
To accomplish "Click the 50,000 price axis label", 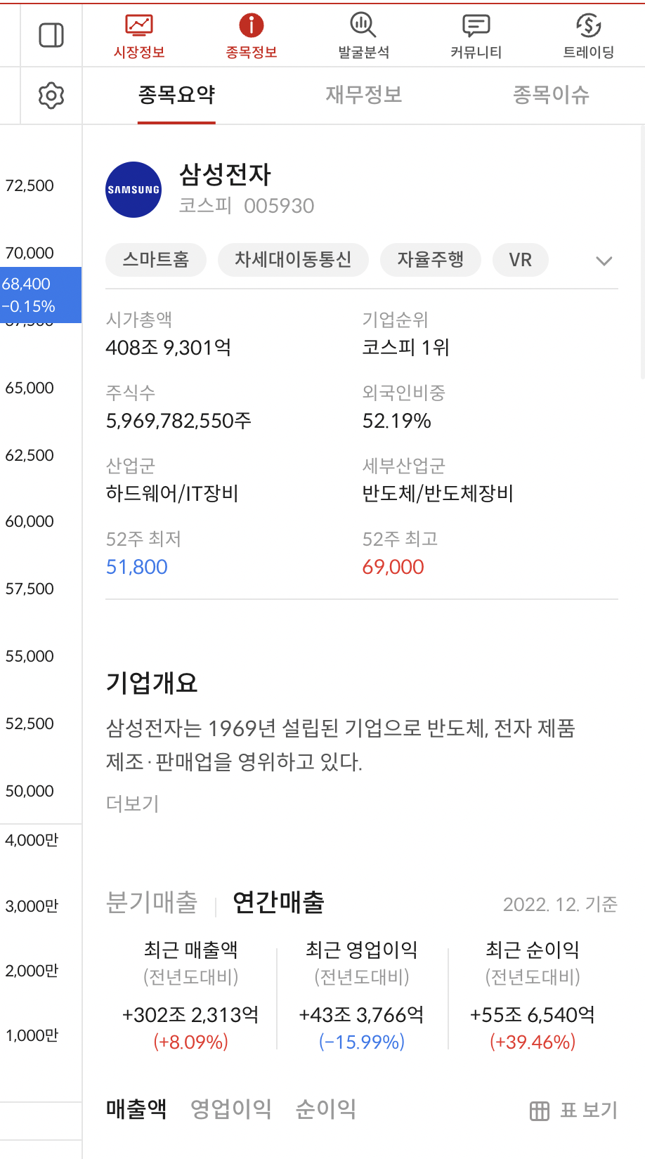I will click(x=30, y=791).
